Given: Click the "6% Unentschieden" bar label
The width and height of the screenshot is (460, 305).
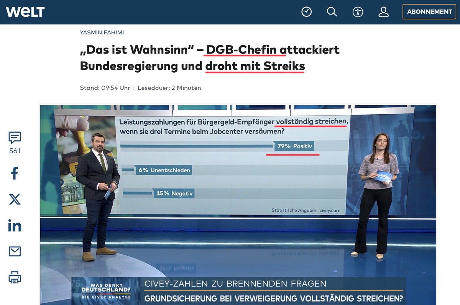Looking at the screenshot, I should point(164,170).
